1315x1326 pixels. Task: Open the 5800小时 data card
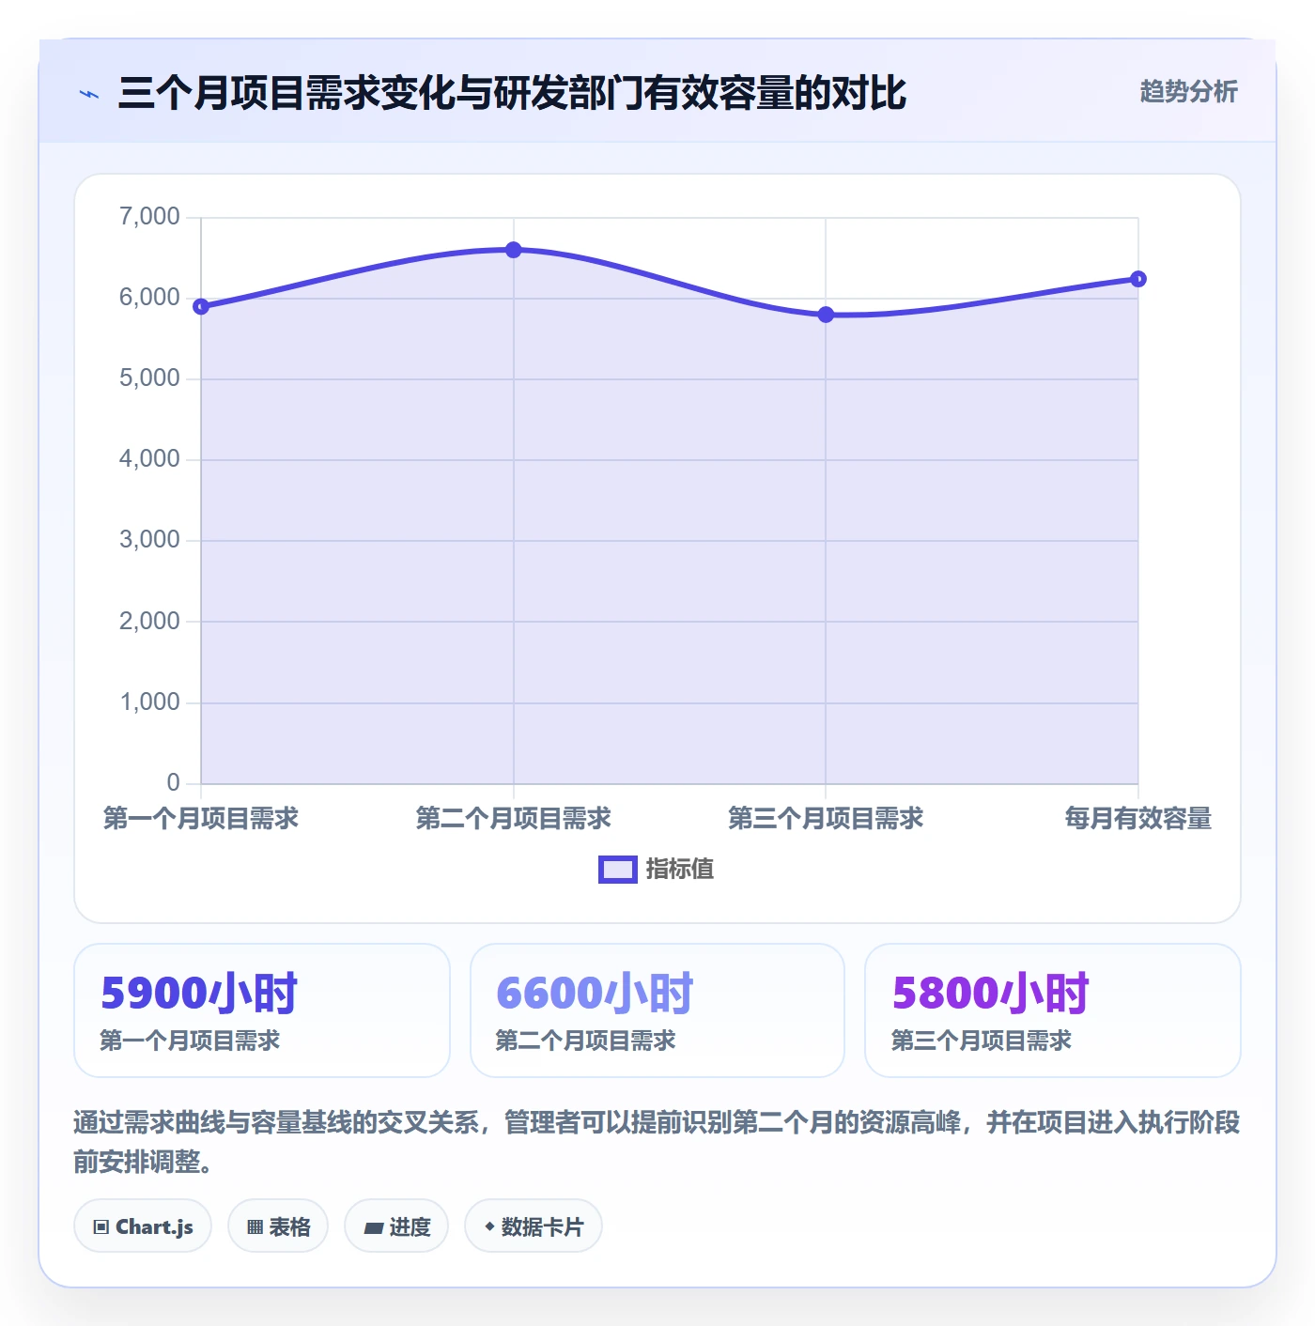[1053, 1010]
